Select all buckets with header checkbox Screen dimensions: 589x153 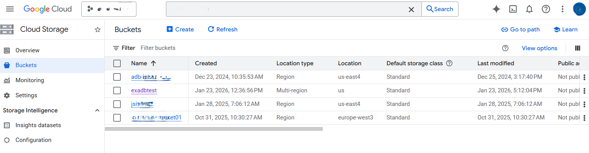click(117, 63)
